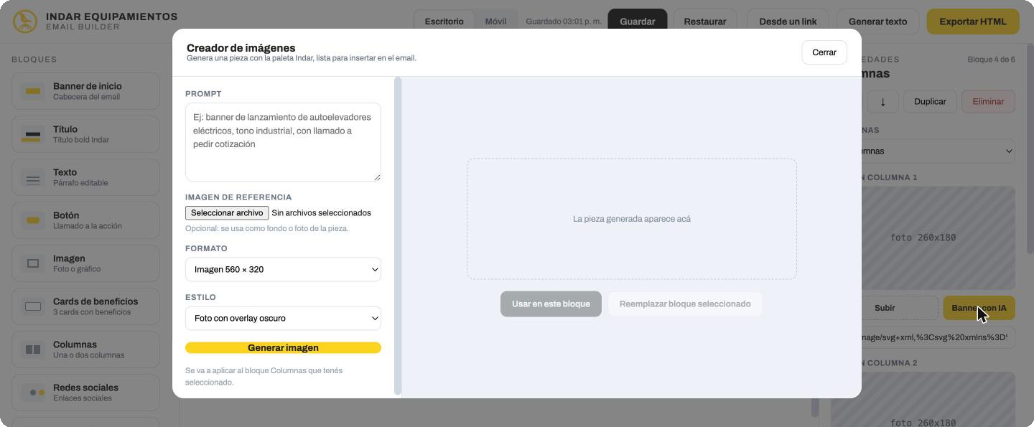This screenshot has width=1034, height=427.
Task: Click the generated piece preview placeholder
Action: pos(632,219)
